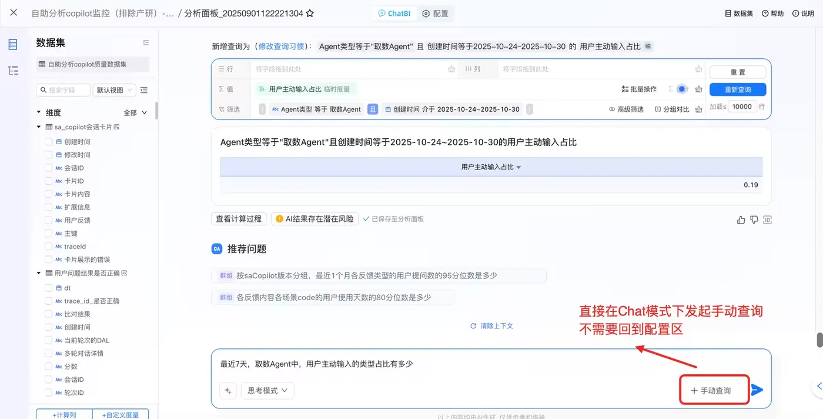Click the +自定义度量 button
Screen dimensions: 823x419
pyautogui.click(x=121, y=414)
